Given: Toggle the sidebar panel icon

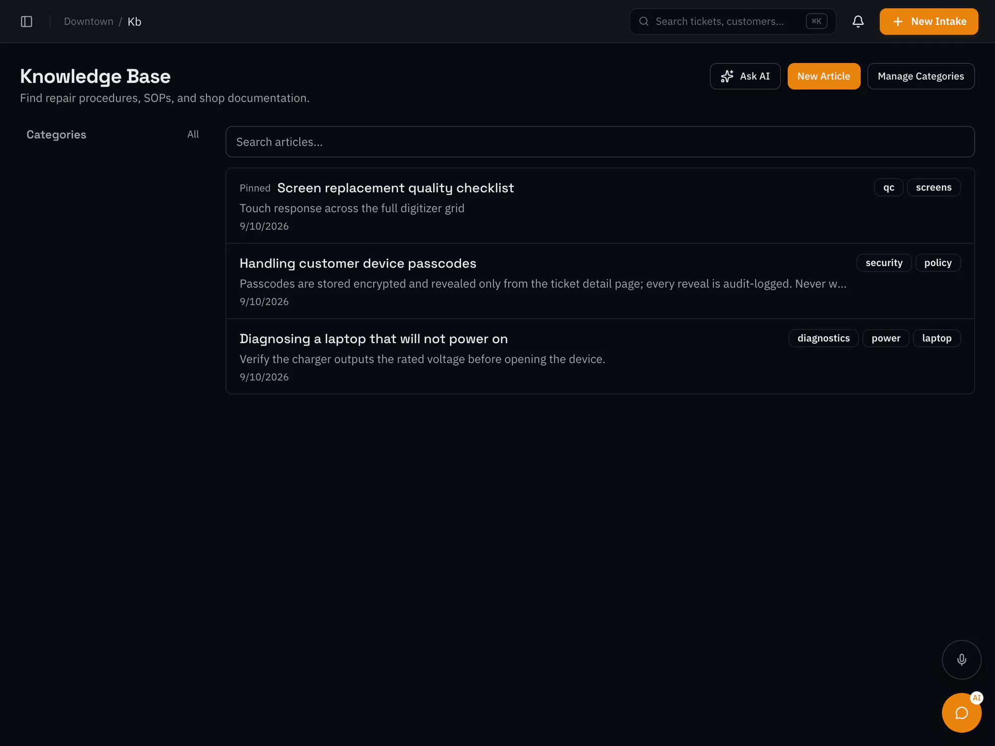Looking at the screenshot, I should coord(26,21).
